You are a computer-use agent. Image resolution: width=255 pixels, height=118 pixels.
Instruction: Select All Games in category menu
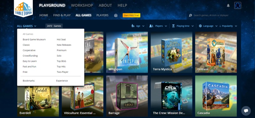pos(28,34)
